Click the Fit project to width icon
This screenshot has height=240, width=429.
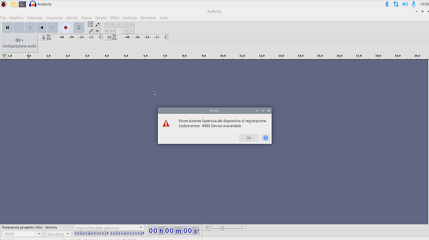coord(125,25)
